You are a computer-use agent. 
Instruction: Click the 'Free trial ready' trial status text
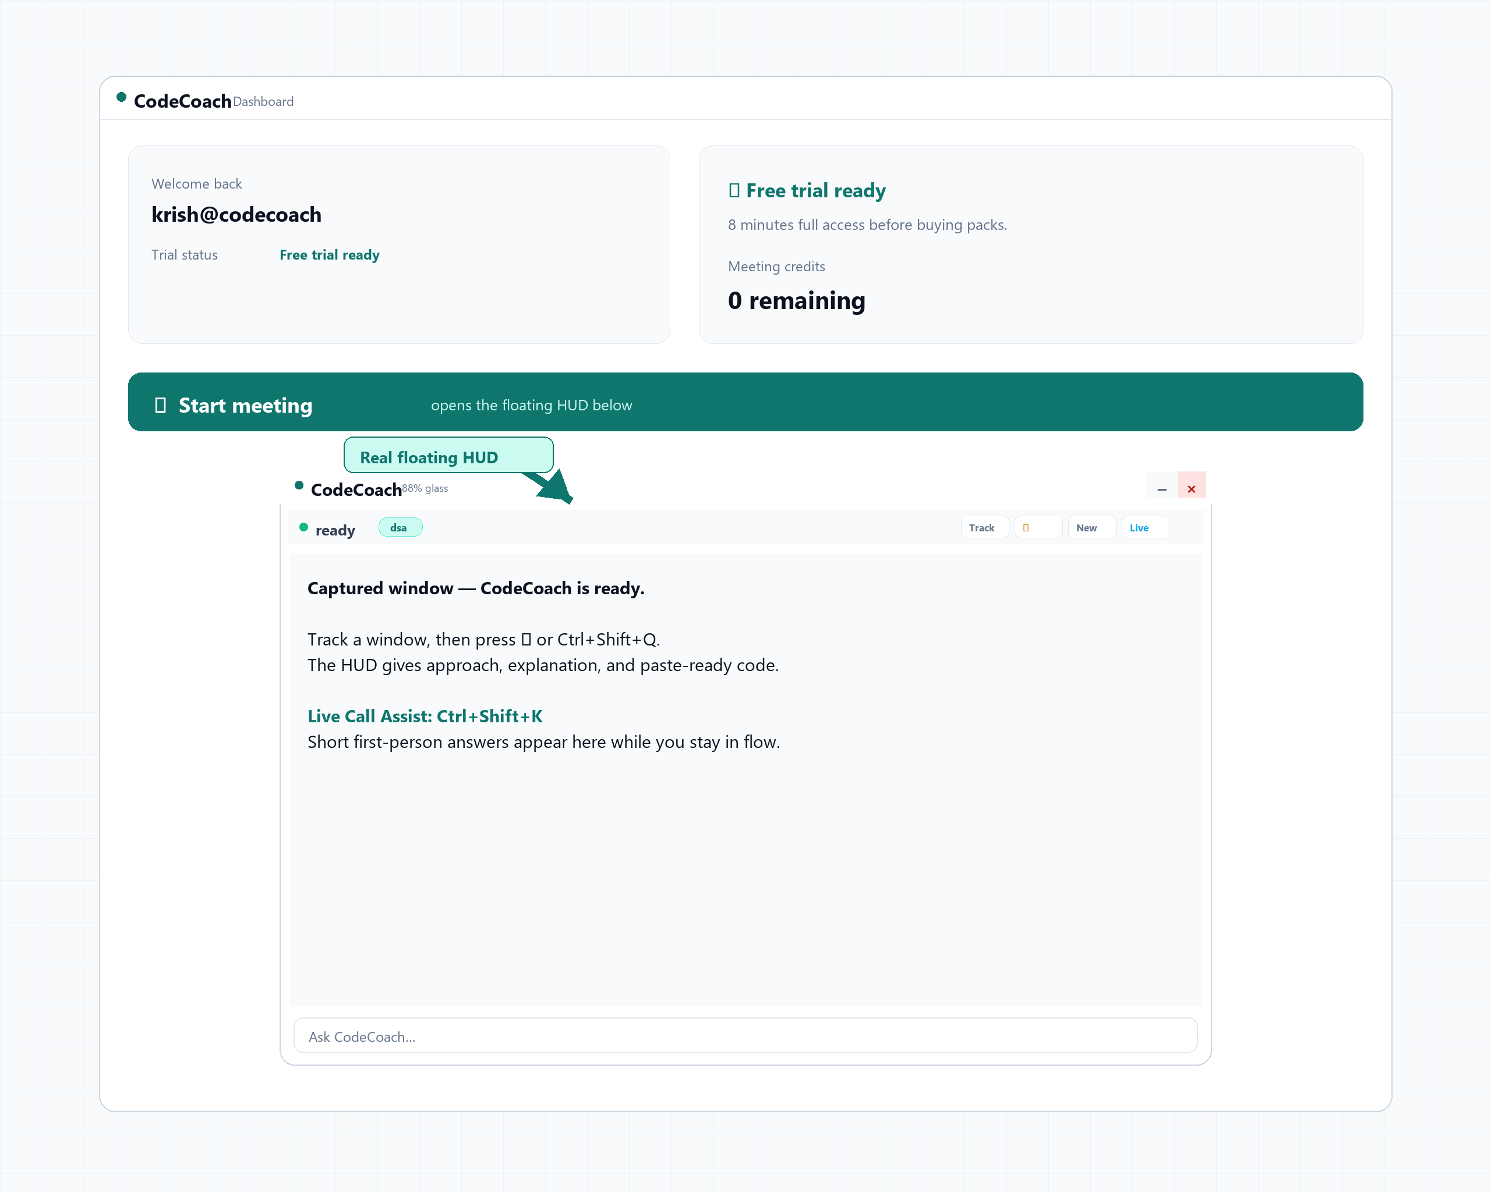coord(329,255)
